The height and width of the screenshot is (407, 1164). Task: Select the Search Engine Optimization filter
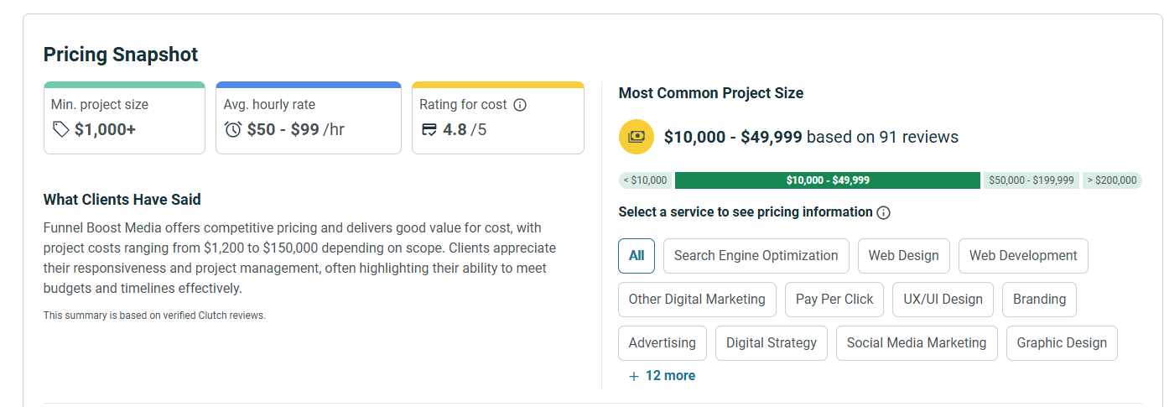point(756,256)
